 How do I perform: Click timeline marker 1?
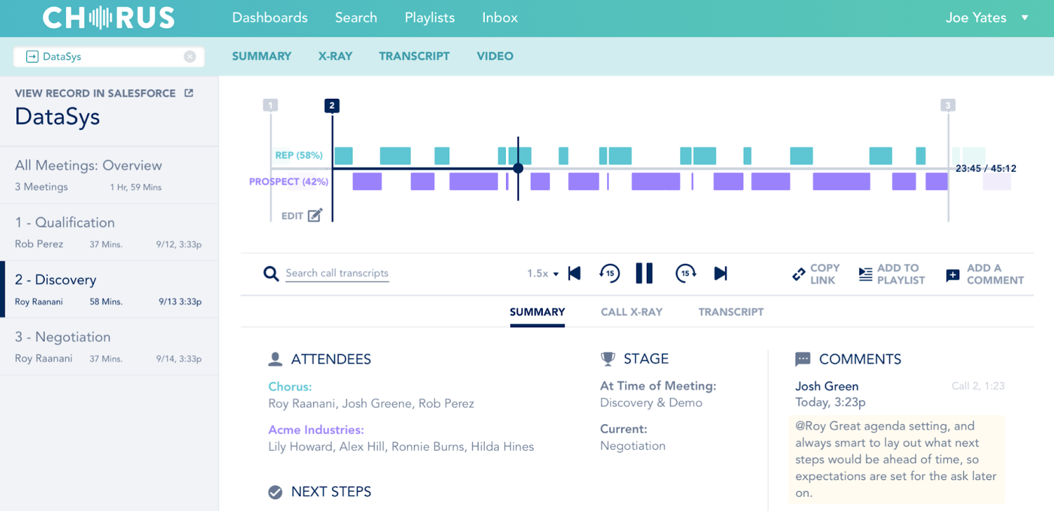pos(270,105)
